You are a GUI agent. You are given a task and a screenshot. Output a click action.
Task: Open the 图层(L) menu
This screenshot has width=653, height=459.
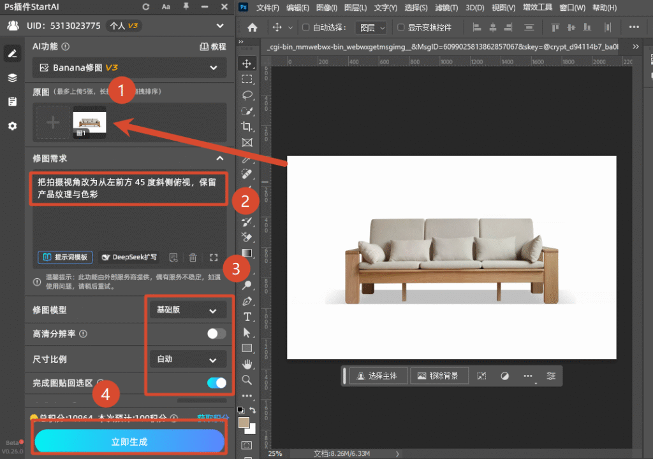[x=355, y=8]
